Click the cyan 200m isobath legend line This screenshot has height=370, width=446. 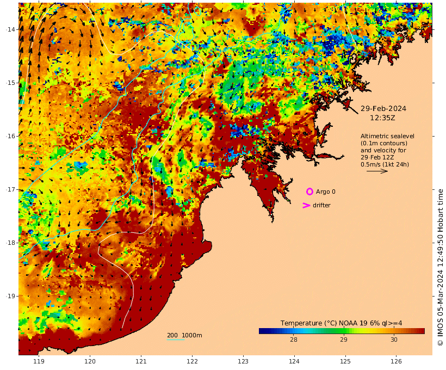click(x=176, y=340)
